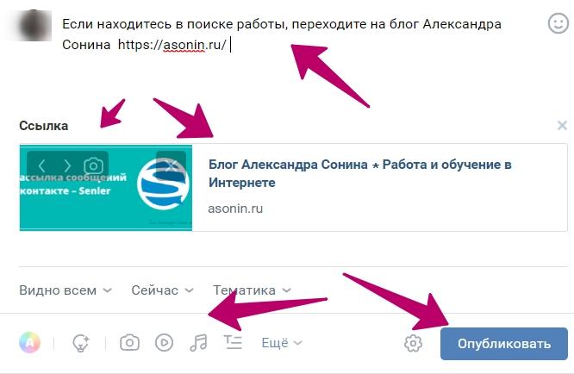Open the Сейчас schedule dropdown
This screenshot has width=574, height=374.
click(162, 290)
